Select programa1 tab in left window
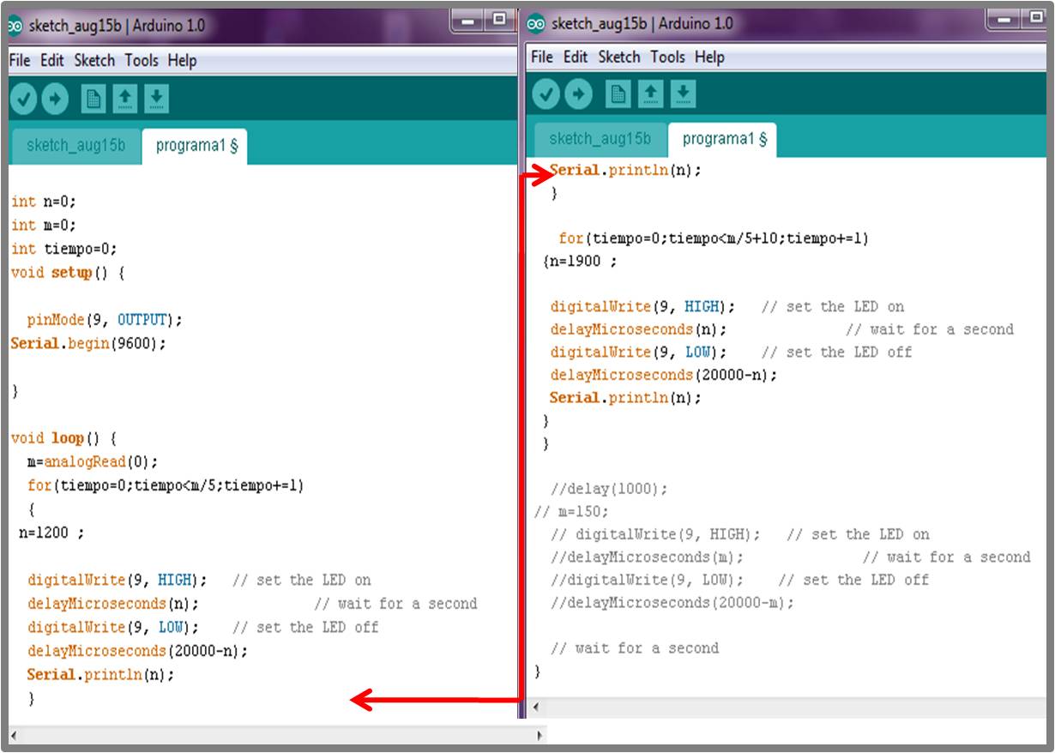The width and height of the screenshot is (1055, 753). [196, 146]
